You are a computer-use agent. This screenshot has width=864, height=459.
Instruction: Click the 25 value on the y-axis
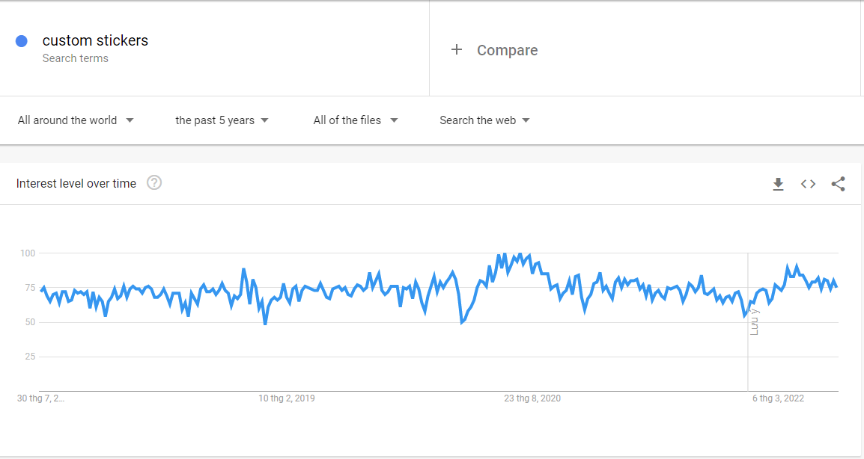(30, 356)
